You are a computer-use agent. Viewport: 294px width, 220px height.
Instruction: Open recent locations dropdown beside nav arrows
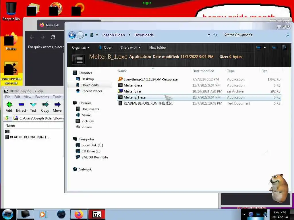pos(86,35)
